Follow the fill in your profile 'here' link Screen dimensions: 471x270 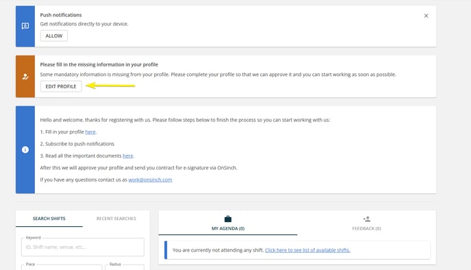[90, 132]
